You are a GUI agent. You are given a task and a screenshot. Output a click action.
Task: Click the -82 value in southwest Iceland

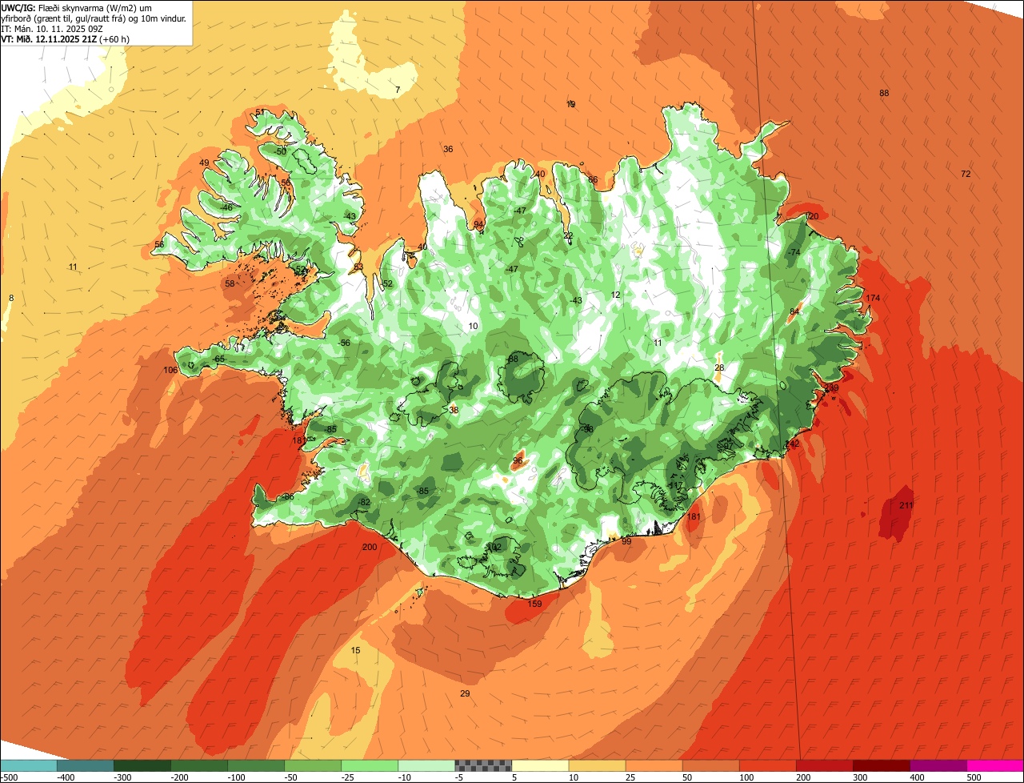pos(363,502)
